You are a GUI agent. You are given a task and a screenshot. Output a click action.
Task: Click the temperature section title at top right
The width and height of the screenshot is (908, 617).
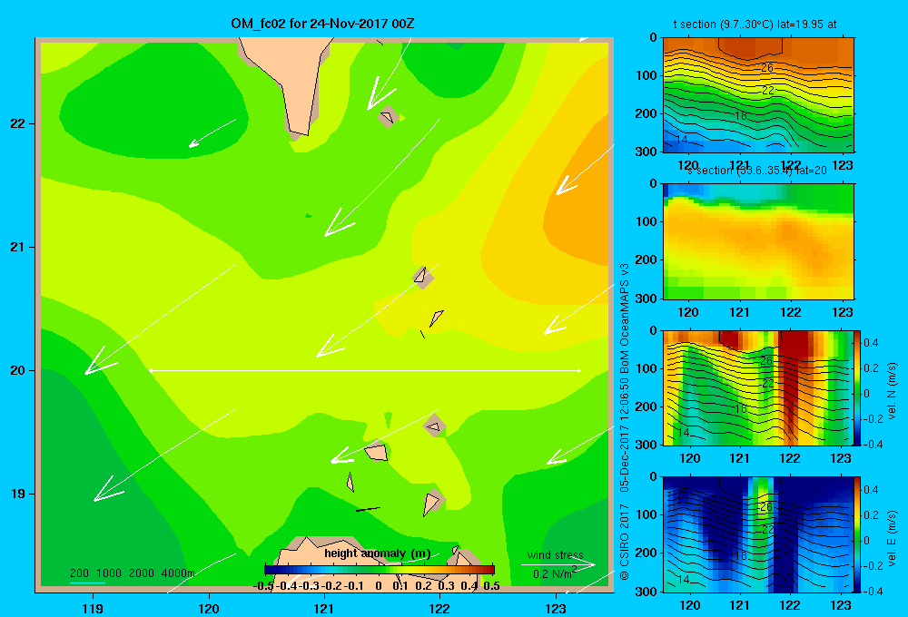tap(755, 24)
